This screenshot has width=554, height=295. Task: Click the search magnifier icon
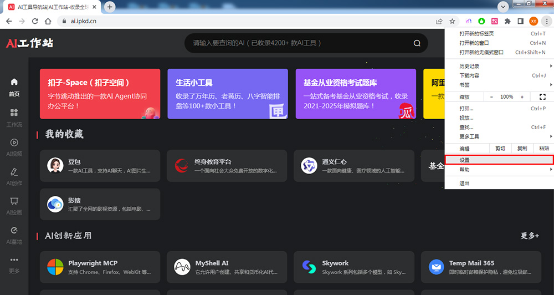(x=417, y=43)
